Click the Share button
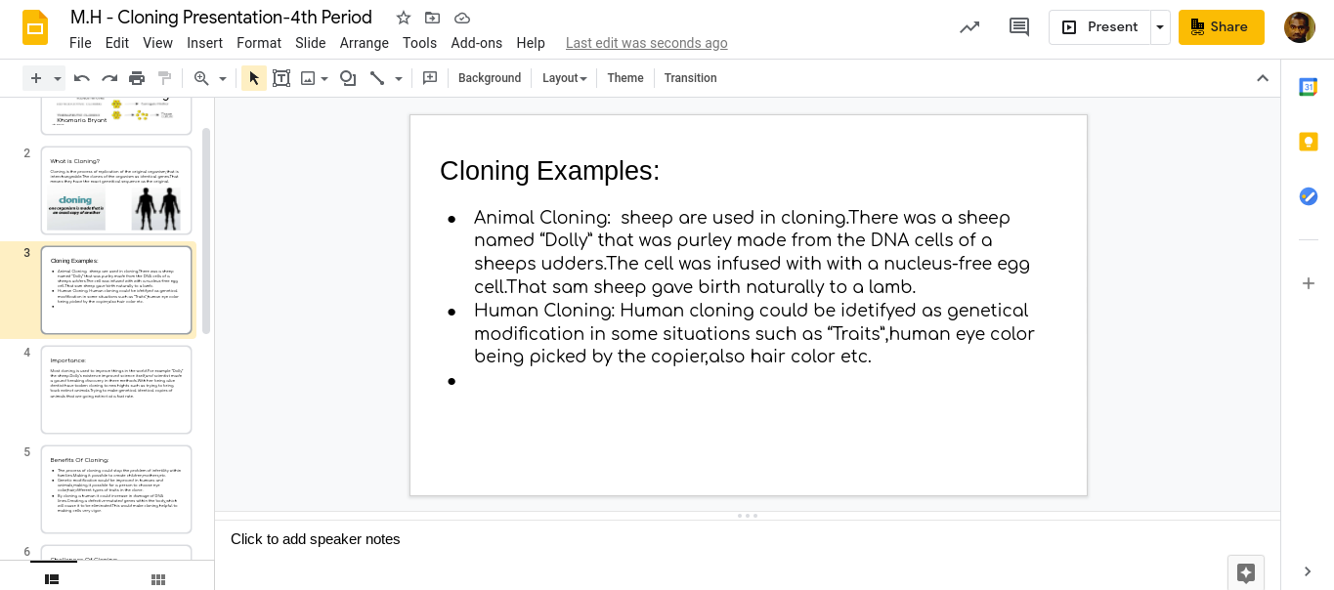The width and height of the screenshot is (1334, 590). point(1222,27)
